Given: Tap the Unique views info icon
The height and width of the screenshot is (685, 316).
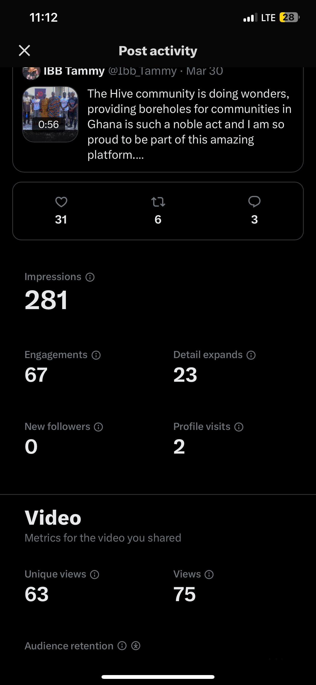Looking at the screenshot, I should pyautogui.click(x=95, y=574).
